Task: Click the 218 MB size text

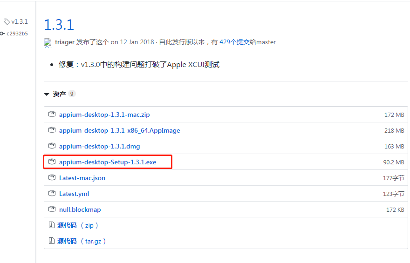Action: (394, 131)
